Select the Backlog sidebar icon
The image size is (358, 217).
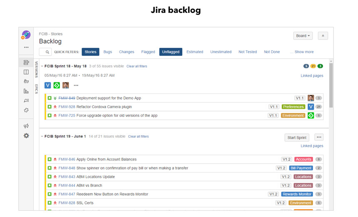pyautogui.click(x=26, y=62)
